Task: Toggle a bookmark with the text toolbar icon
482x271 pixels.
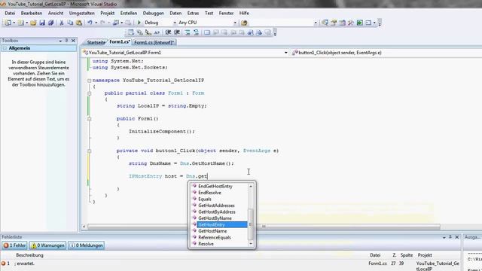Action: pyautogui.click(x=207, y=32)
